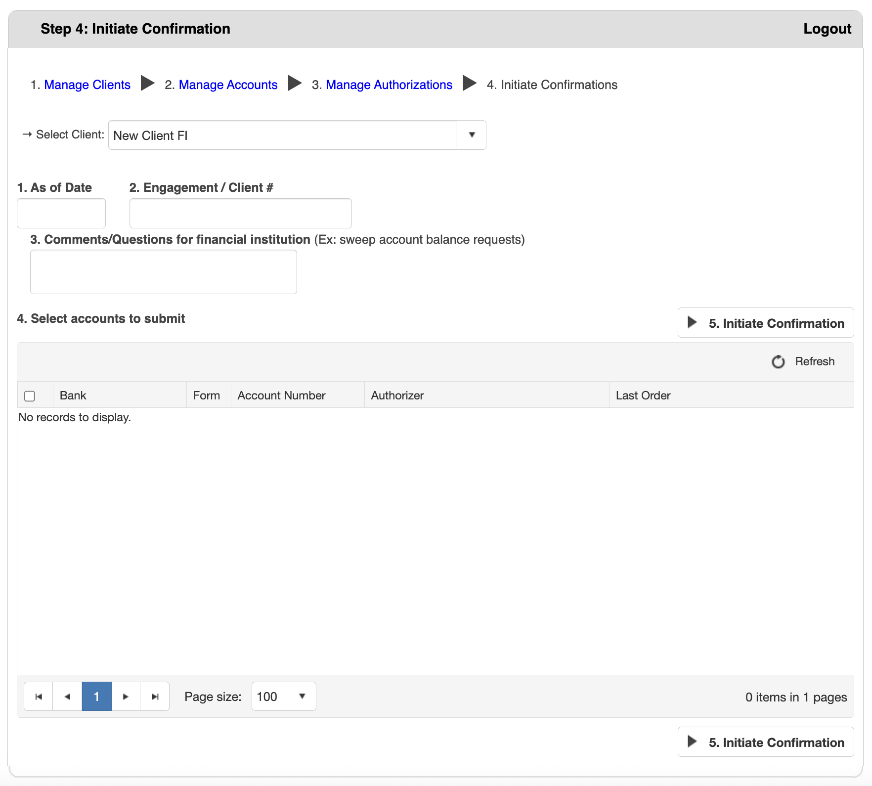
Task: Open the Page size dropdown
Action: [283, 696]
